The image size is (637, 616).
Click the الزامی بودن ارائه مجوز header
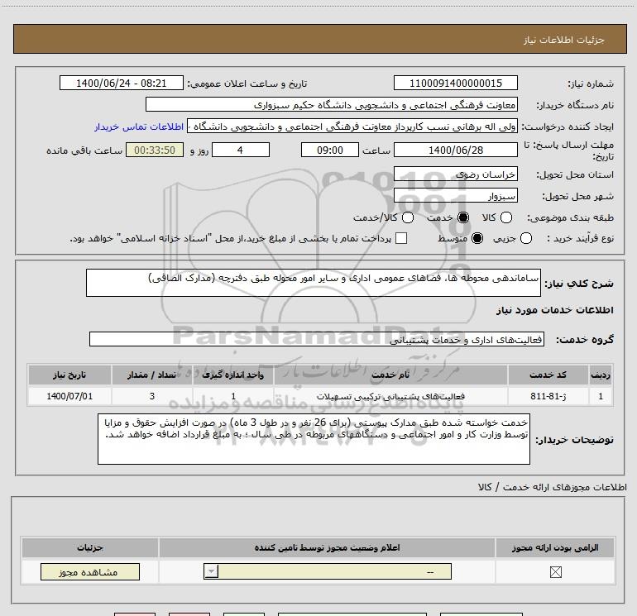[x=555, y=547]
